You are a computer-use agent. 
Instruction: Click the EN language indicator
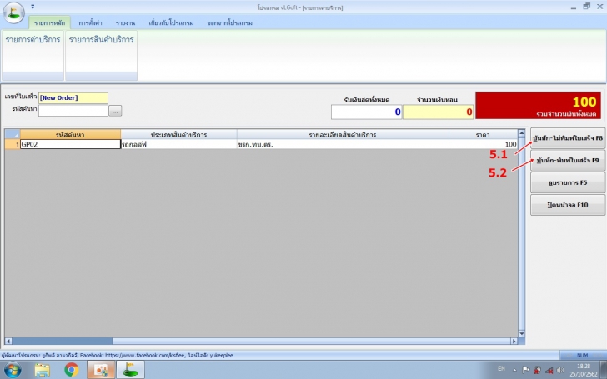(501, 368)
